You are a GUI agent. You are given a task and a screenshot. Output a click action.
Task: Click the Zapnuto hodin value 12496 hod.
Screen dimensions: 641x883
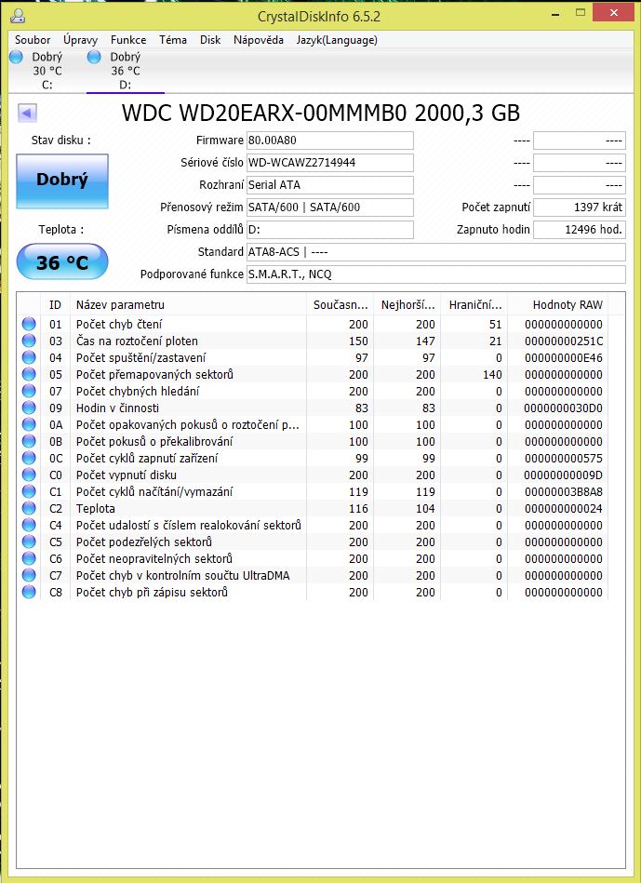(x=580, y=230)
